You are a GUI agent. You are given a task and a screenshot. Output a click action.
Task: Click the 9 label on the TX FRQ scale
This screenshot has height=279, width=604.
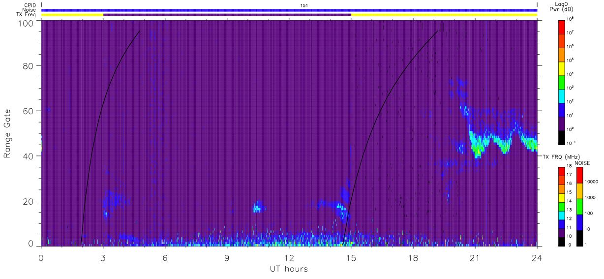569,245
